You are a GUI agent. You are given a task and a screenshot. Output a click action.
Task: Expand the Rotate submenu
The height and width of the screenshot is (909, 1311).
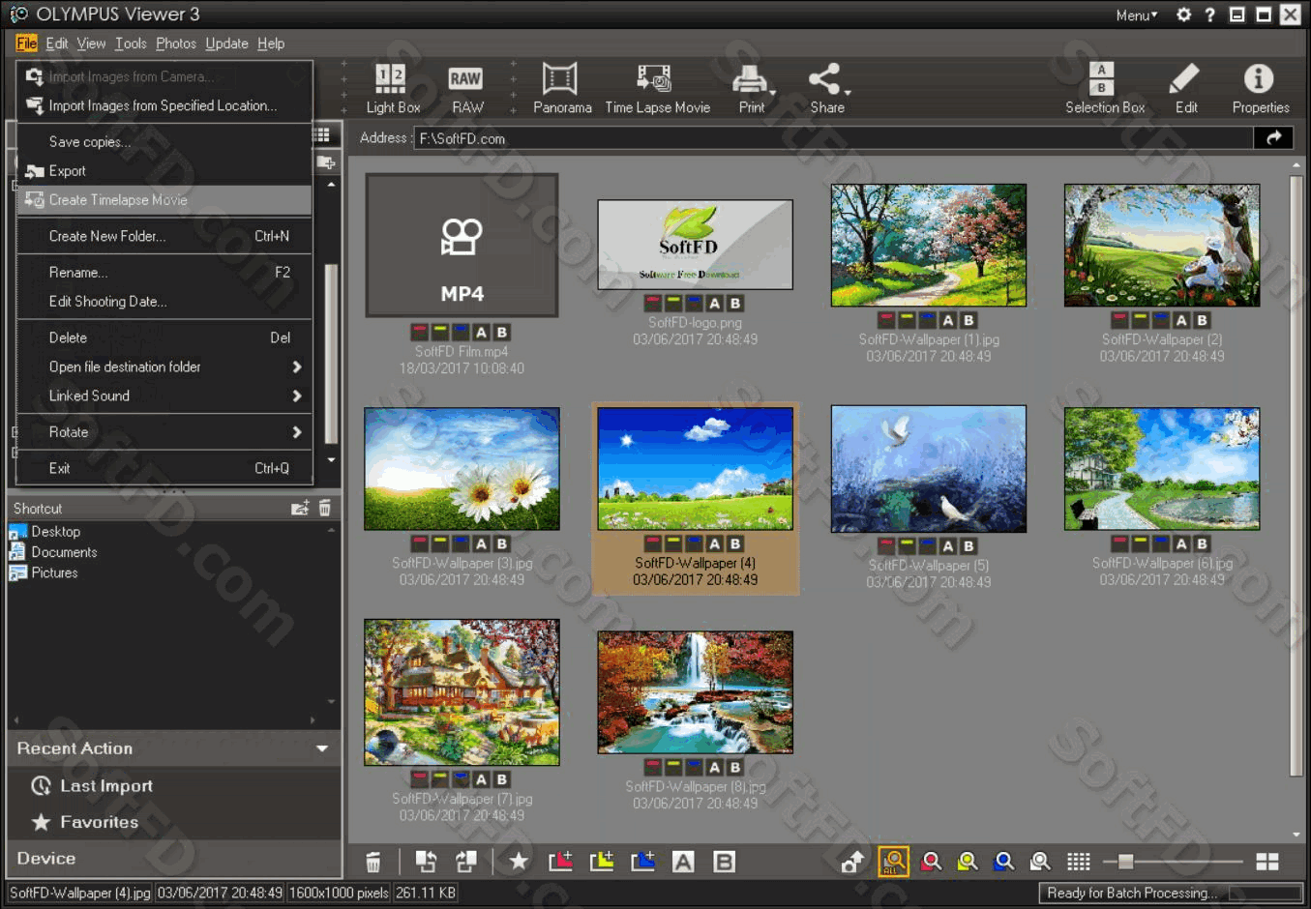[x=164, y=432]
